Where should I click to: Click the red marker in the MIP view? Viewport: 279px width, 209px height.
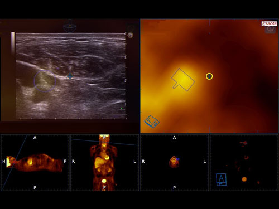pos(244,143)
